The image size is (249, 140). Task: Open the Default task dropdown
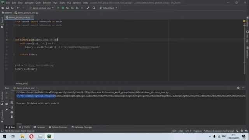[x=108, y=8]
